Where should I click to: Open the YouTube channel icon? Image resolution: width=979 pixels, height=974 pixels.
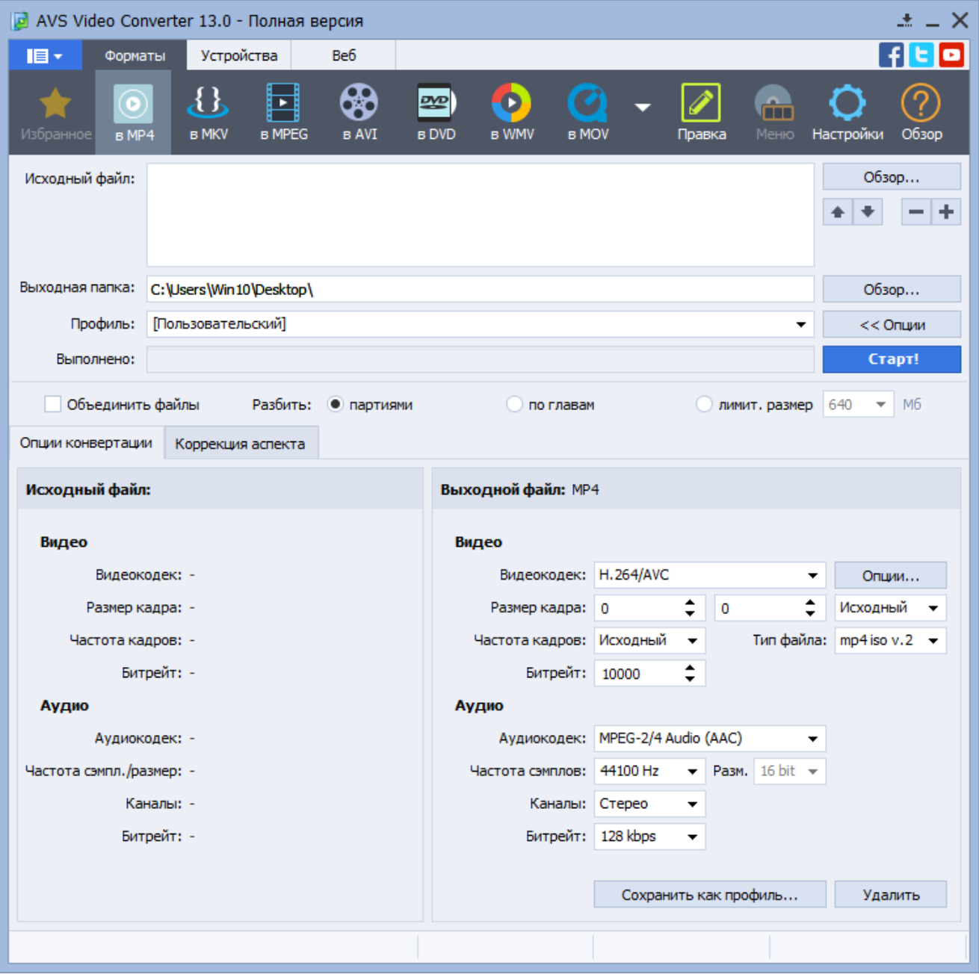pyautogui.click(x=951, y=55)
